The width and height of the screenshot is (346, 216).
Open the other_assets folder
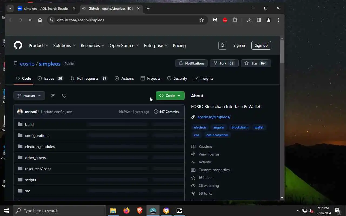coord(35,158)
